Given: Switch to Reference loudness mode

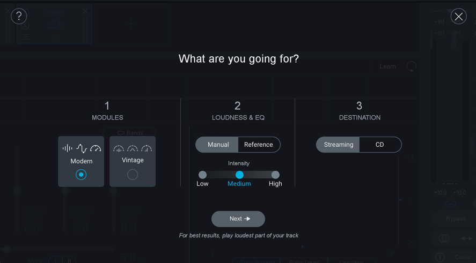Looking at the screenshot, I should tap(259, 145).
